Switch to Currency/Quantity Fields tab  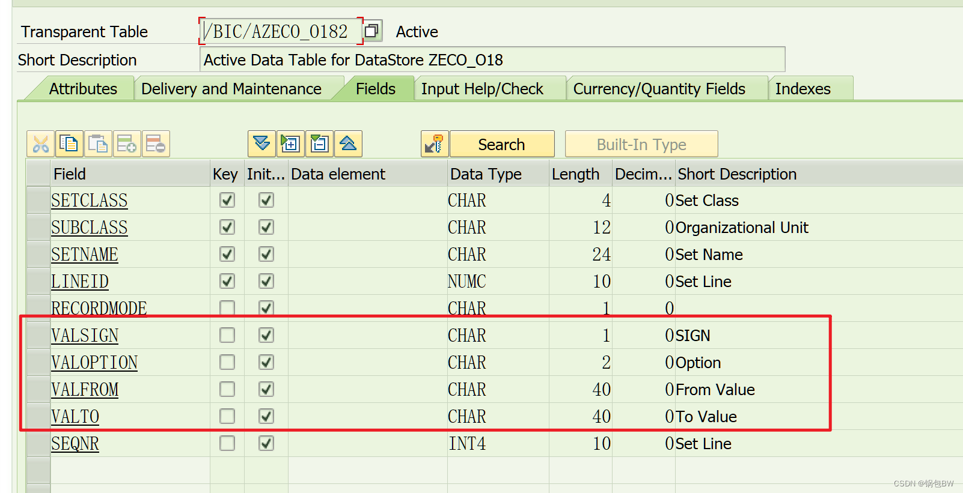pos(659,89)
